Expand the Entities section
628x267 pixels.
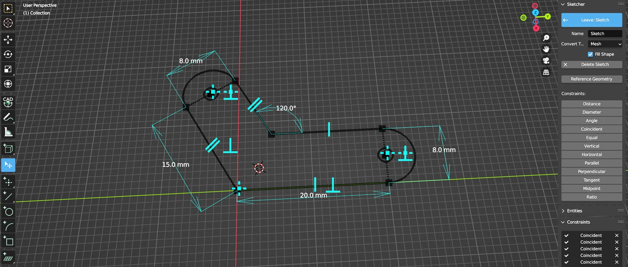(x=574, y=211)
